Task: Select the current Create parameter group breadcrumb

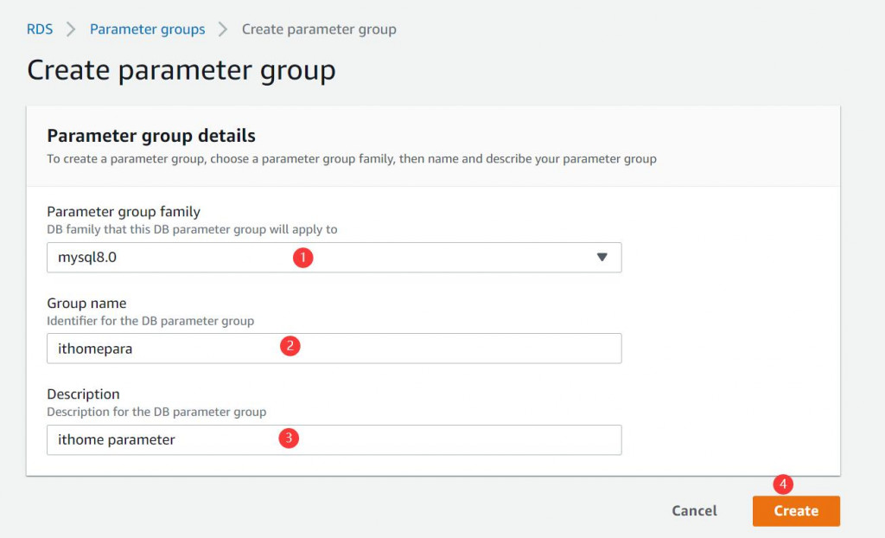Action: tap(319, 29)
